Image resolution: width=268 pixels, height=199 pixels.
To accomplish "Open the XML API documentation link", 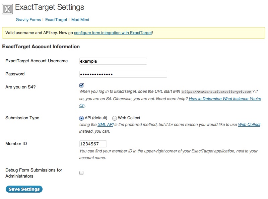I will click(106, 125).
